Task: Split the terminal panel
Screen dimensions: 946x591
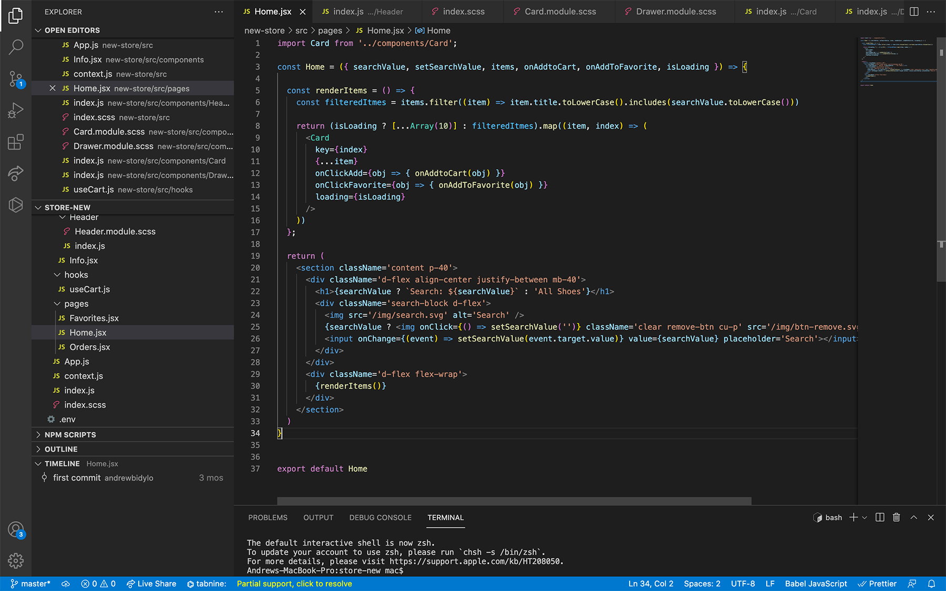Action: tap(880, 517)
